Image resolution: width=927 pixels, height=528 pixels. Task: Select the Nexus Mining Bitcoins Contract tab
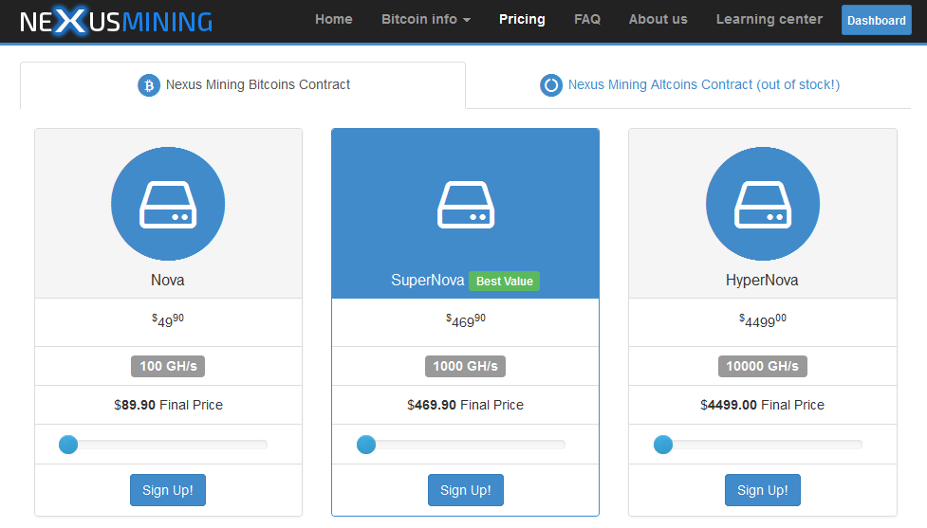(243, 85)
